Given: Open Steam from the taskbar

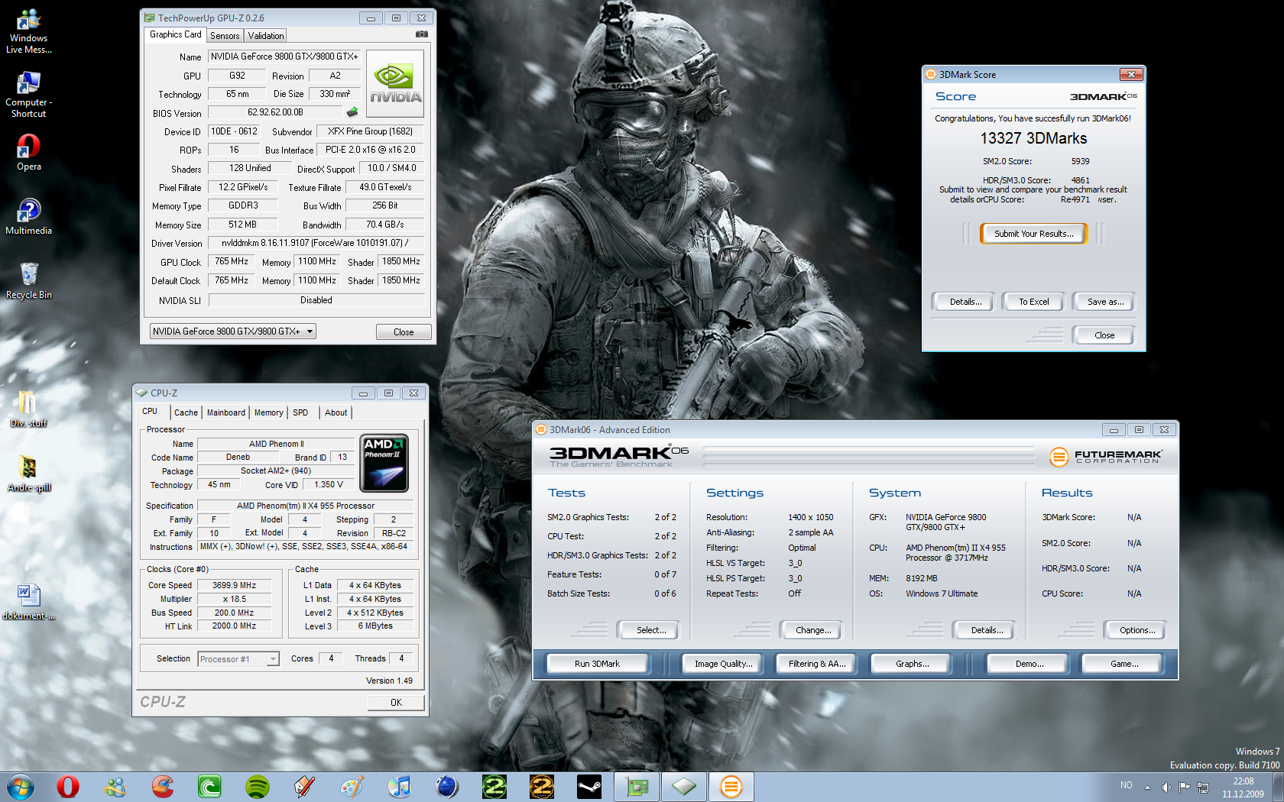Looking at the screenshot, I should [589, 787].
